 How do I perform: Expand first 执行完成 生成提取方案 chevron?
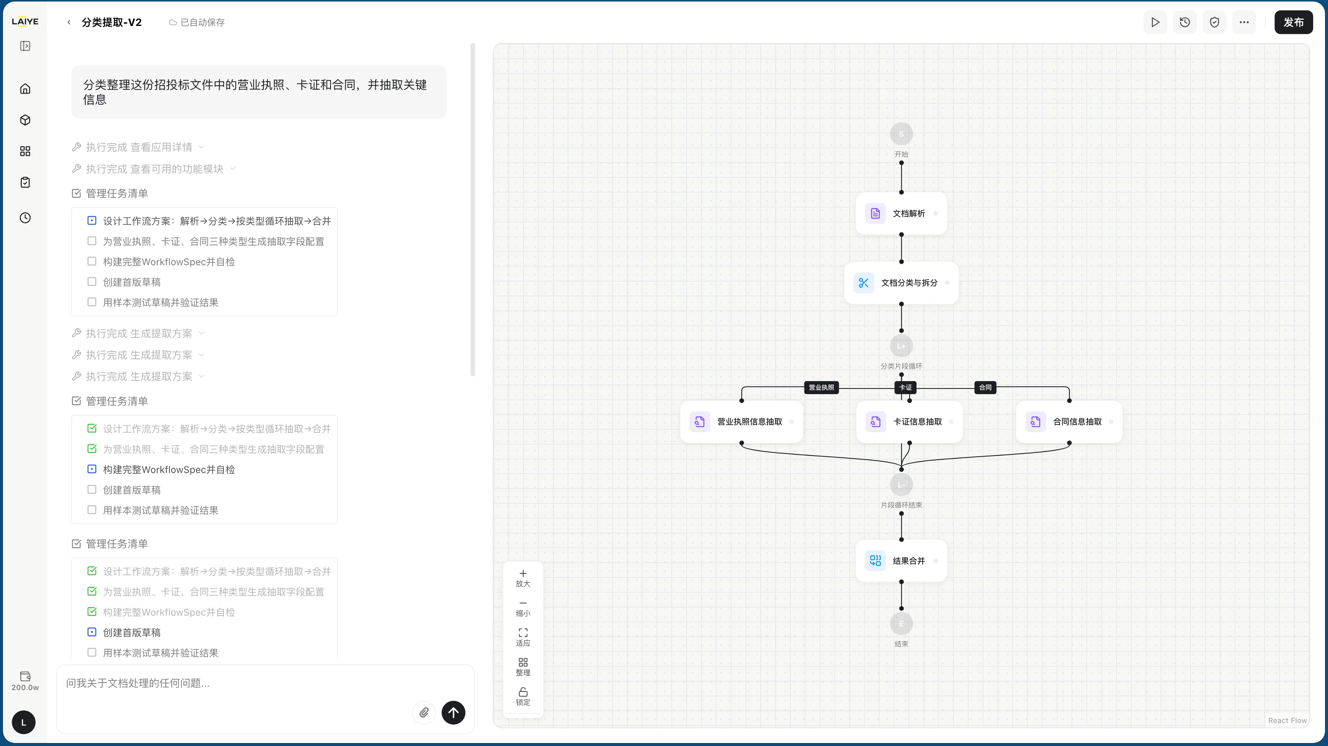[x=202, y=333]
